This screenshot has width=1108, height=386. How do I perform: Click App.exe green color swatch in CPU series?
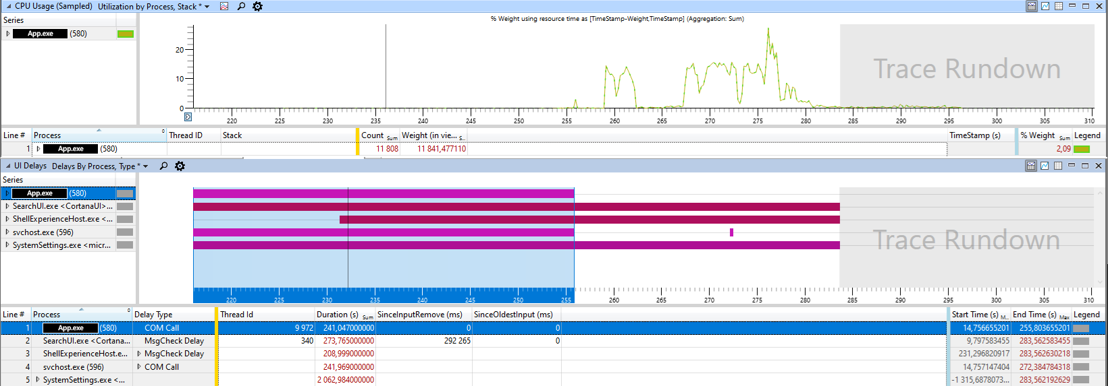pos(126,34)
